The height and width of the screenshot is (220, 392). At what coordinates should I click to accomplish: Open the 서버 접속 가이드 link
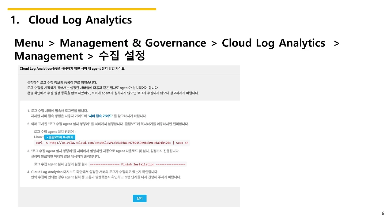point(100,116)
